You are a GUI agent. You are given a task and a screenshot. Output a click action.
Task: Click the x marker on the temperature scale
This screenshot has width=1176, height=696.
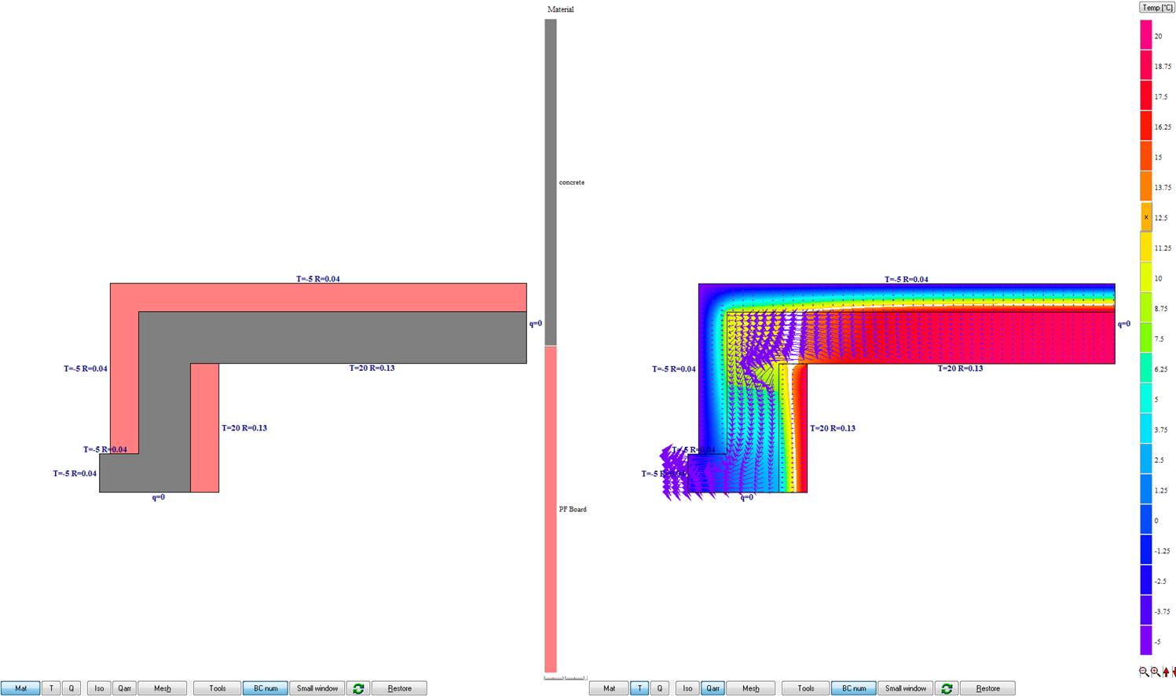point(1146,218)
